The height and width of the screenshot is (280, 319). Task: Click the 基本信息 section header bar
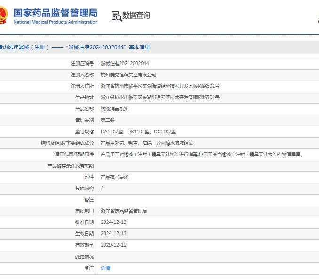pos(159,47)
